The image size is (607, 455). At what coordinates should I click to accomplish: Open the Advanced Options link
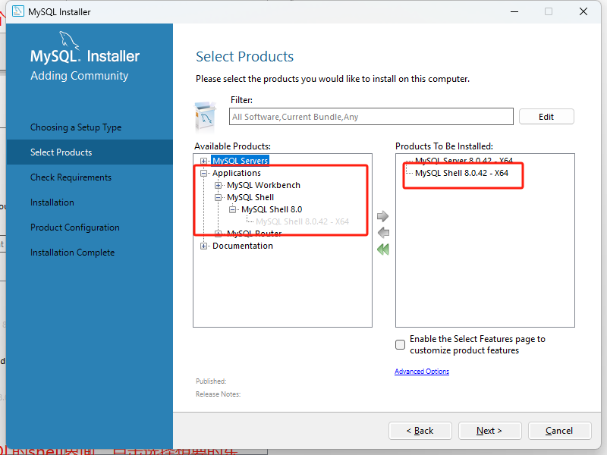(x=422, y=371)
